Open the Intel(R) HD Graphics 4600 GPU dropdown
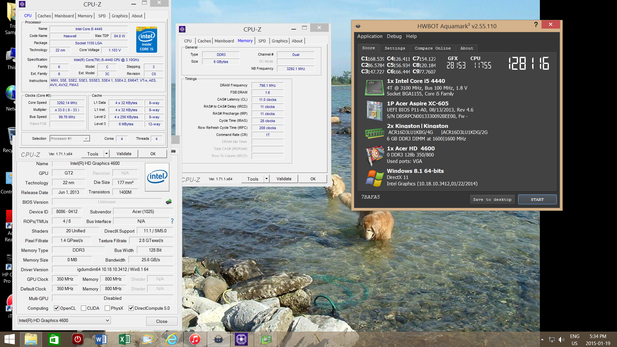617x347 pixels. [64, 320]
